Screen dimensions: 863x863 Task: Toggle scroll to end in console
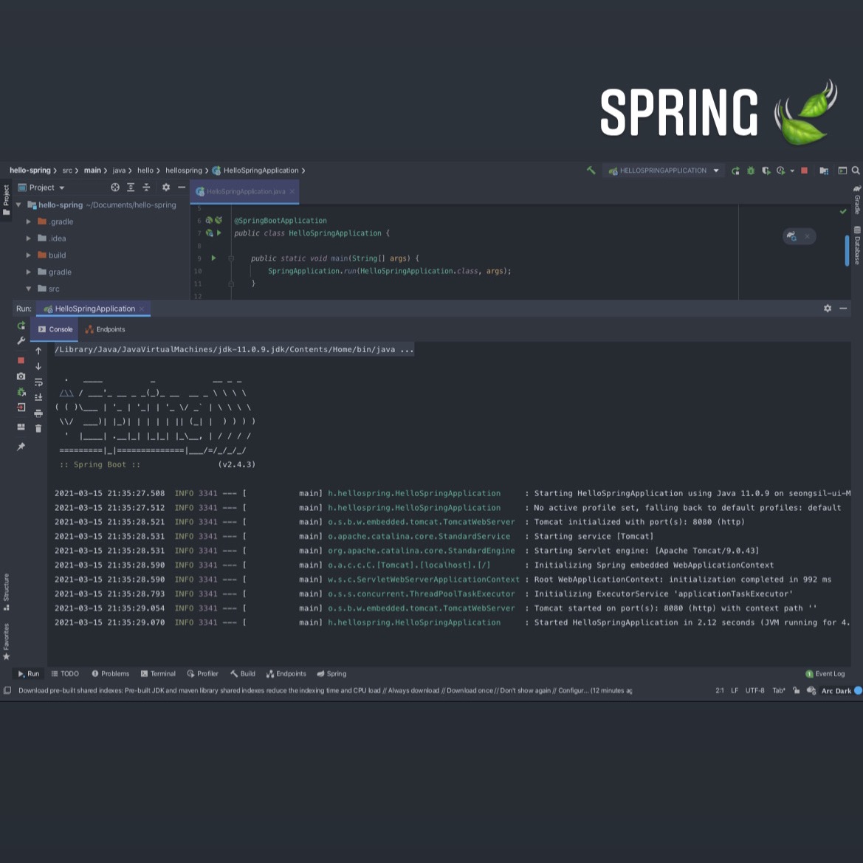(38, 397)
